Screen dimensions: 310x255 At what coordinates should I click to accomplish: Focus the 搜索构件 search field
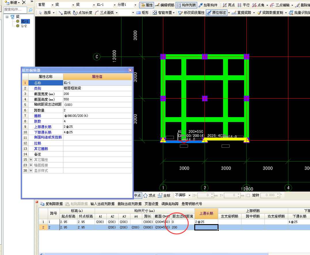click(x=15, y=10)
